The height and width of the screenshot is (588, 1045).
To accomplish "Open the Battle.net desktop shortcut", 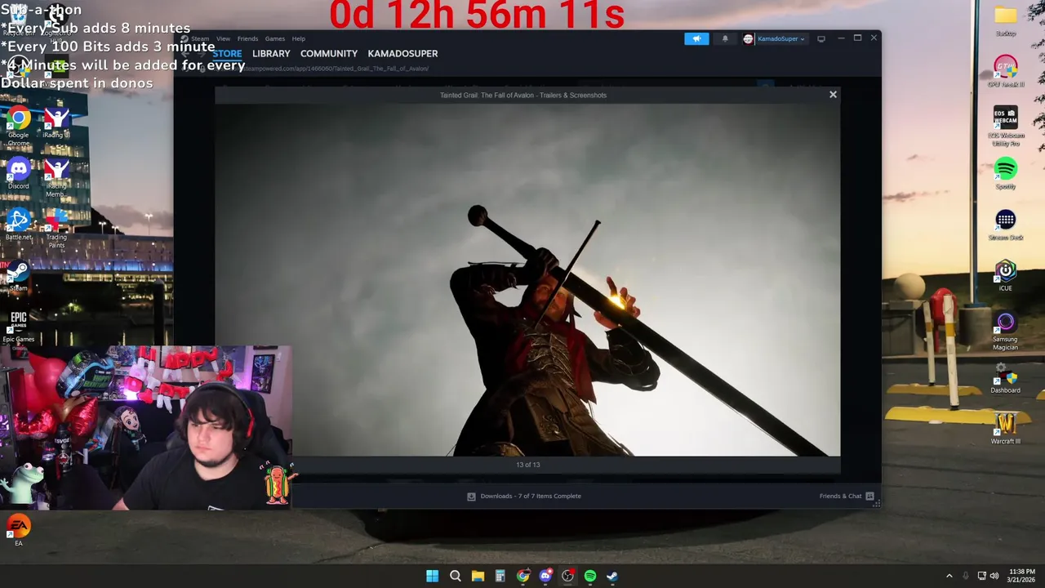I will (x=19, y=225).
